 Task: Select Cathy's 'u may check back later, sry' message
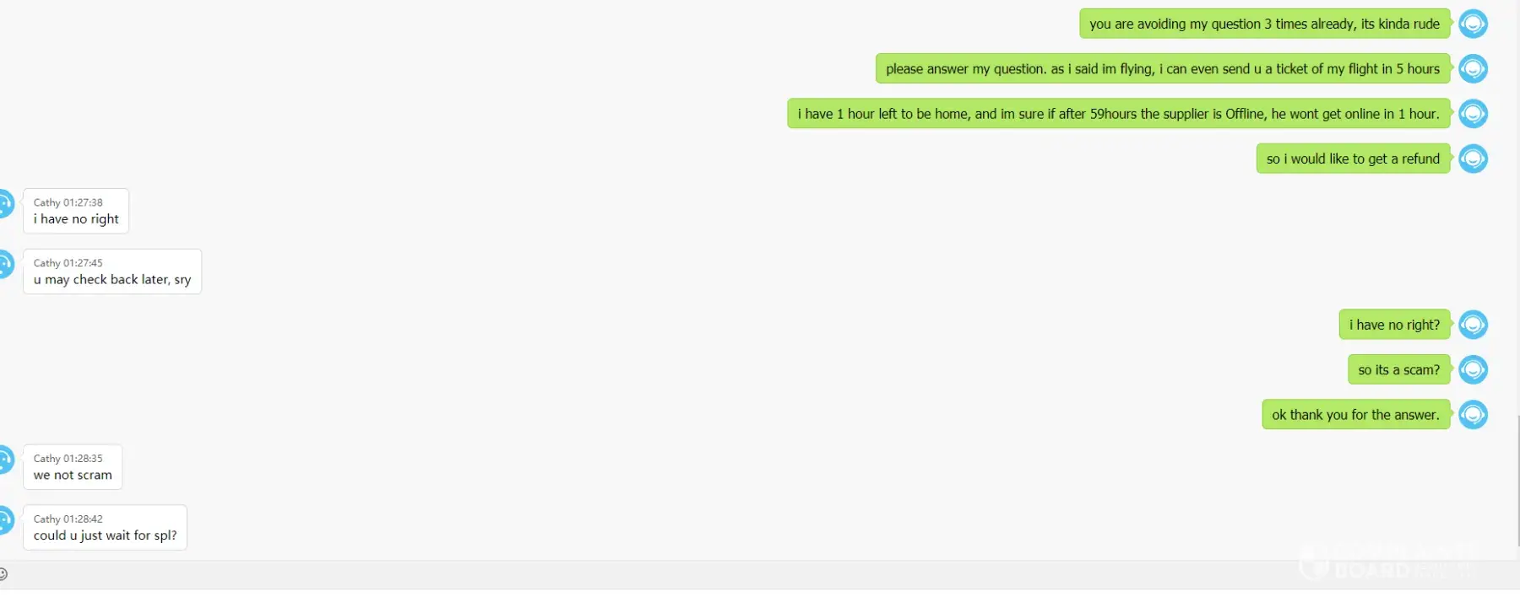click(112, 272)
